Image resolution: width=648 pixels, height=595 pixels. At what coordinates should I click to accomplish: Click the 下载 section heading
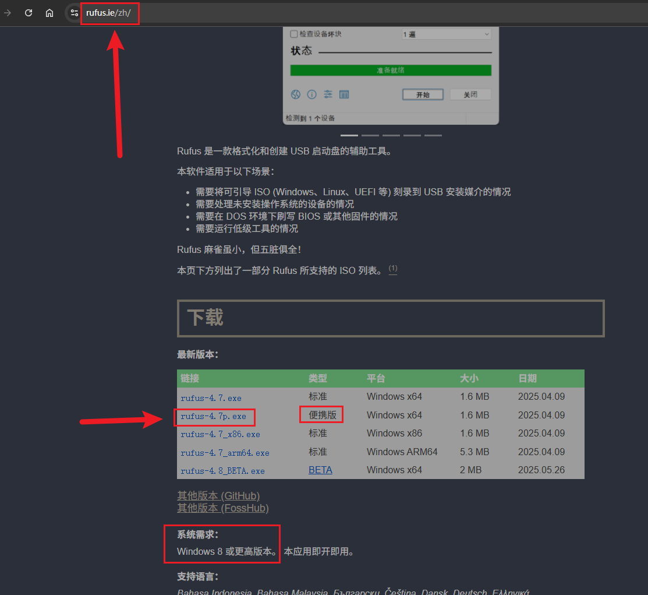(206, 318)
